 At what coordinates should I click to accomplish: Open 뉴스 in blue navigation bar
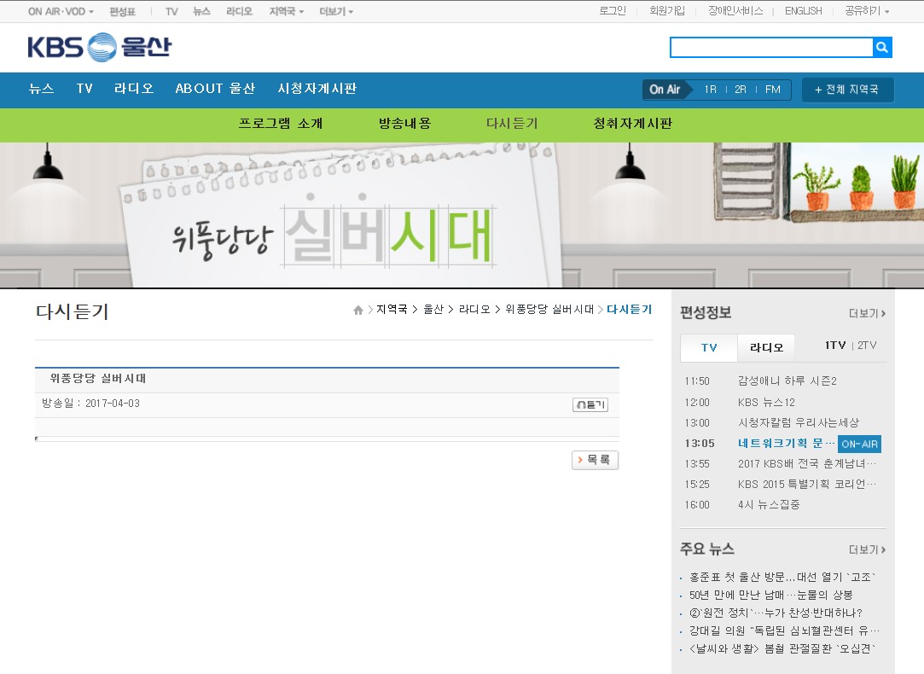[41, 89]
